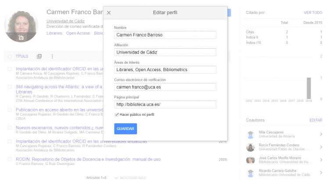Click the Afiliación input field
The height and width of the screenshot is (180, 329).
tap(165, 52)
